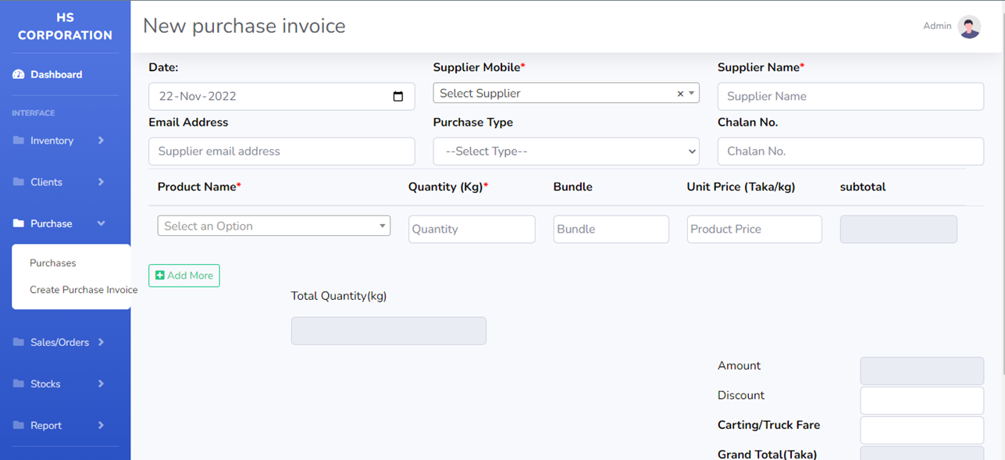Click the Admin avatar picture

click(x=969, y=27)
